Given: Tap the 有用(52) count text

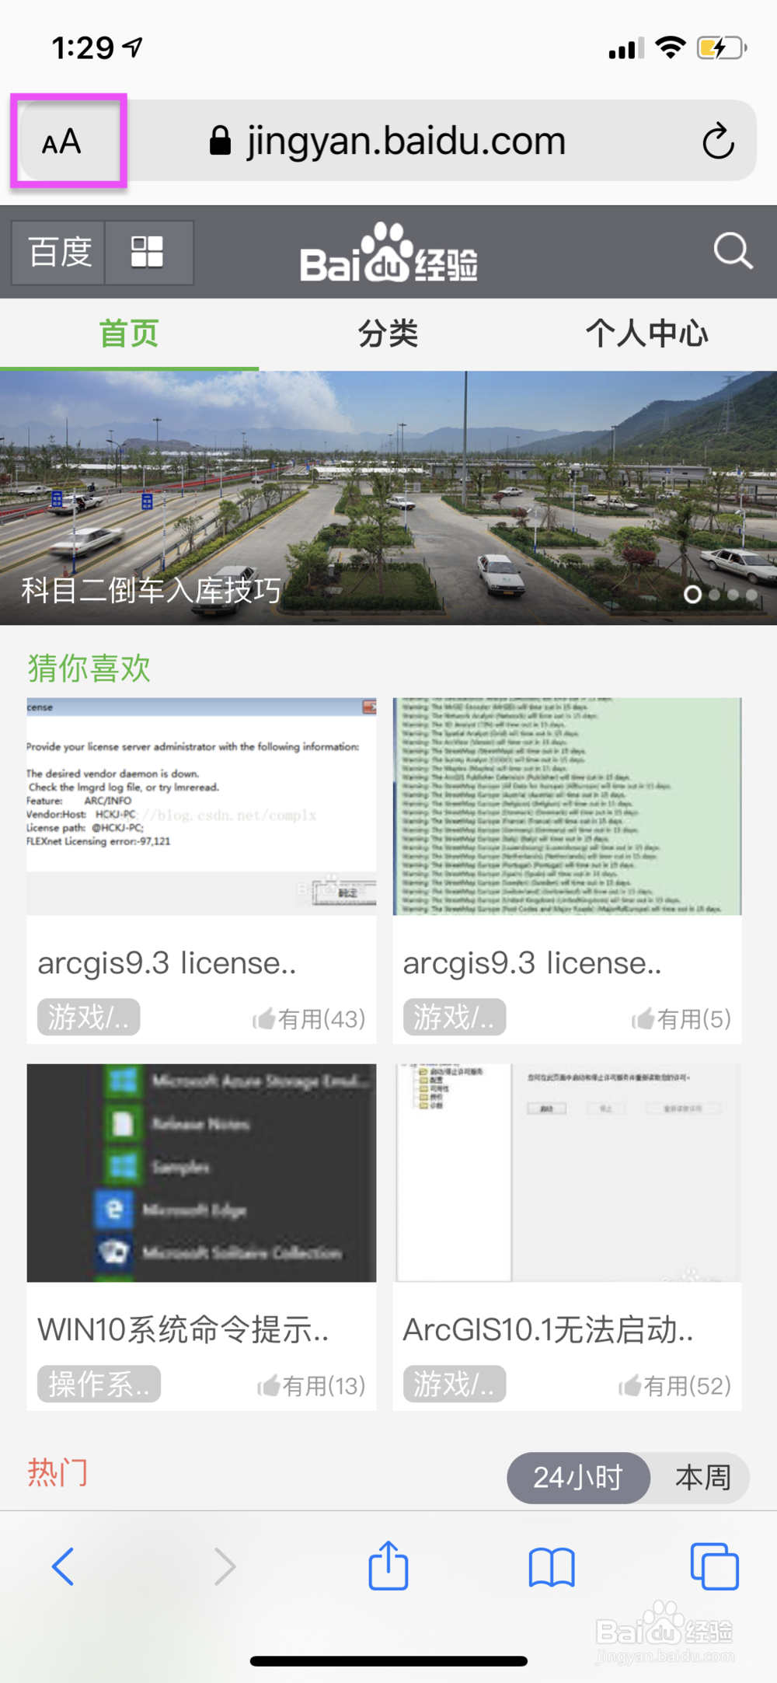Looking at the screenshot, I should (x=688, y=1385).
